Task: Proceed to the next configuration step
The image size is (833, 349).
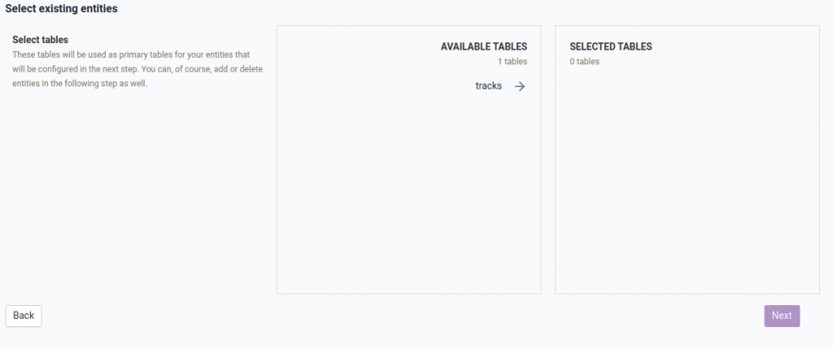Action: point(781,316)
